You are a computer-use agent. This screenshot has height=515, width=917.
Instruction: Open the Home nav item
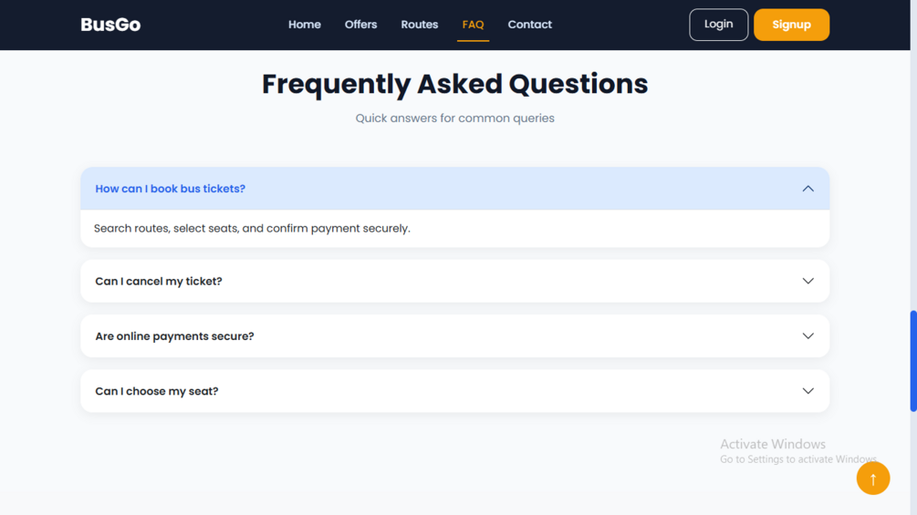[304, 25]
